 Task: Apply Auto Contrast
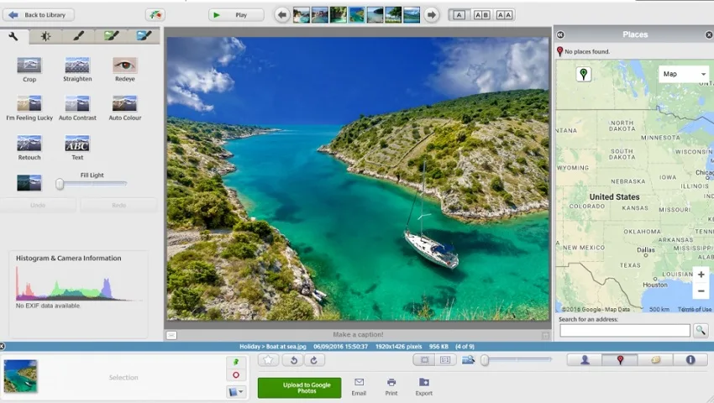pyautogui.click(x=77, y=108)
